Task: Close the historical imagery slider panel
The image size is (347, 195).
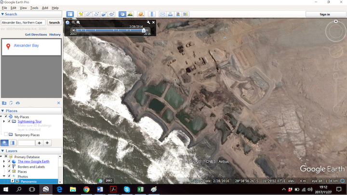Action: point(153,22)
